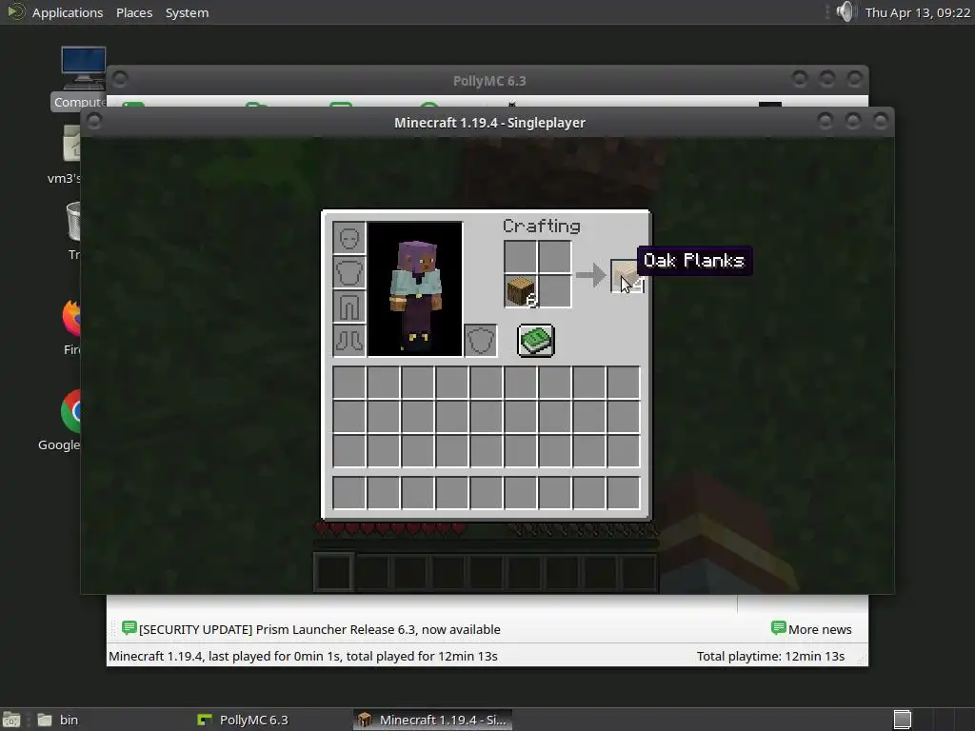Click the show desktop button in taskbar
This screenshot has width=975, height=731.
(x=11, y=720)
